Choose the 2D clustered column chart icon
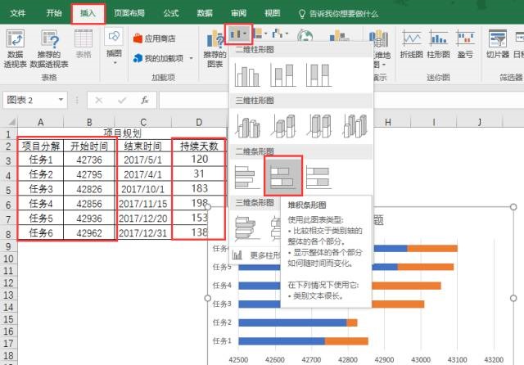This screenshot has height=365, width=524. point(247,76)
